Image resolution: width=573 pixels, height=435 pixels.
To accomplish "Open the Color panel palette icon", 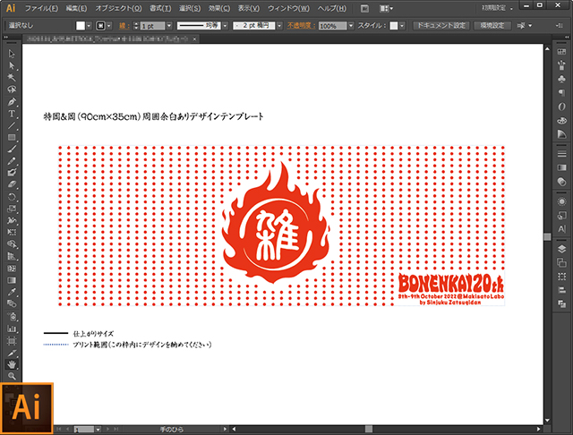I will click(561, 121).
